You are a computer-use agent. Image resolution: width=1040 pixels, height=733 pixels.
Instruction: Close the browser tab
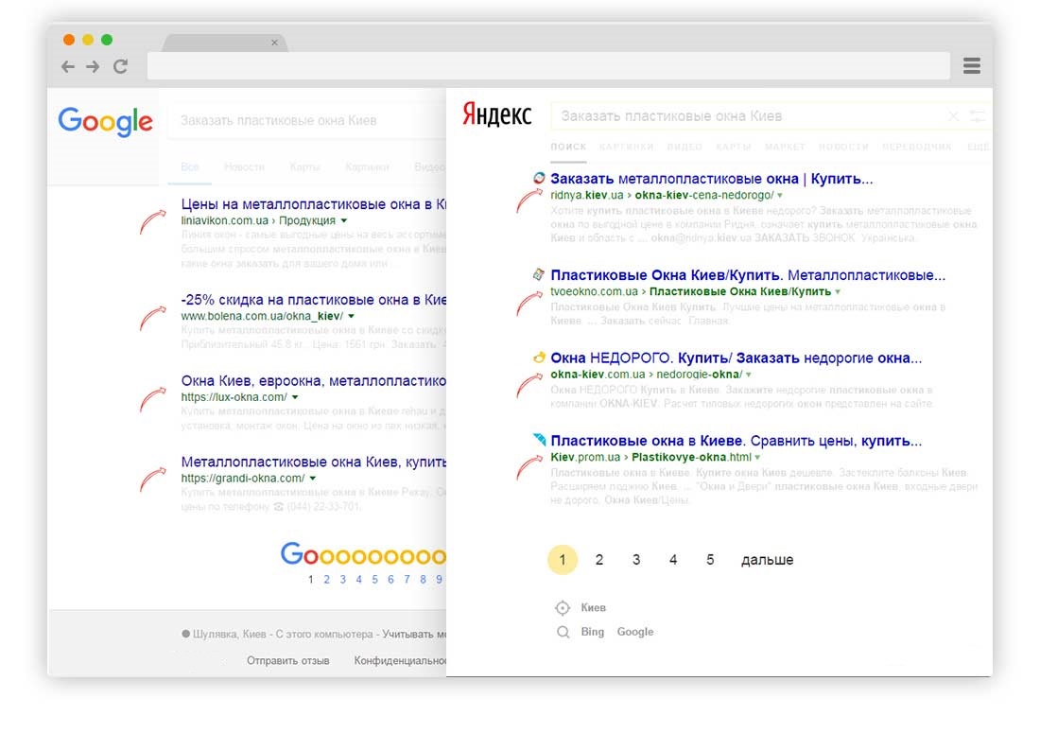pyautogui.click(x=274, y=43)
